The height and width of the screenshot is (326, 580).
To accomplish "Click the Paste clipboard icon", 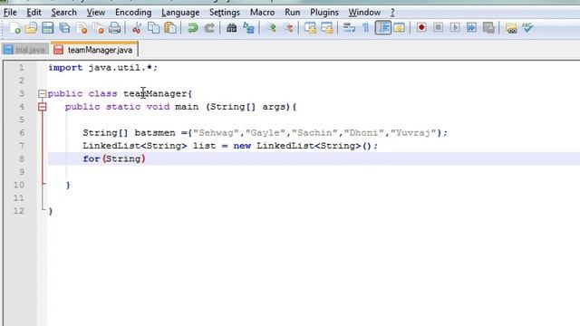I will (x=170, y=28).
